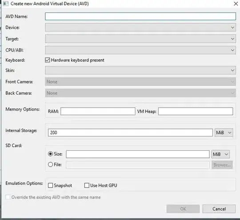
Task: Open the Skin dropdown list
Action: 140,70
